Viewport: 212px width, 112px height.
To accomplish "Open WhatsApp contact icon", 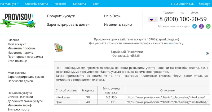I will (208, 26).
